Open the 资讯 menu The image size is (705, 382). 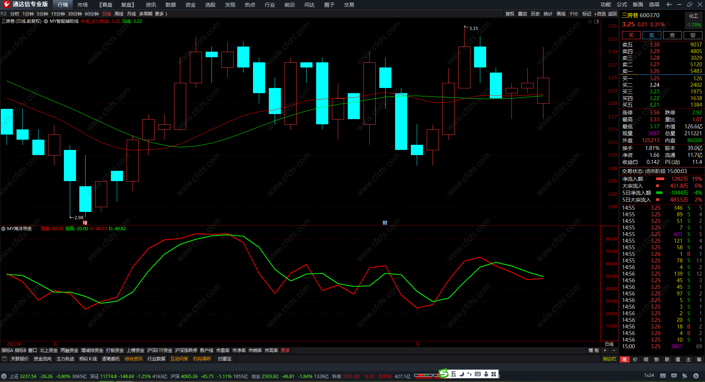[x=151, y=5]
